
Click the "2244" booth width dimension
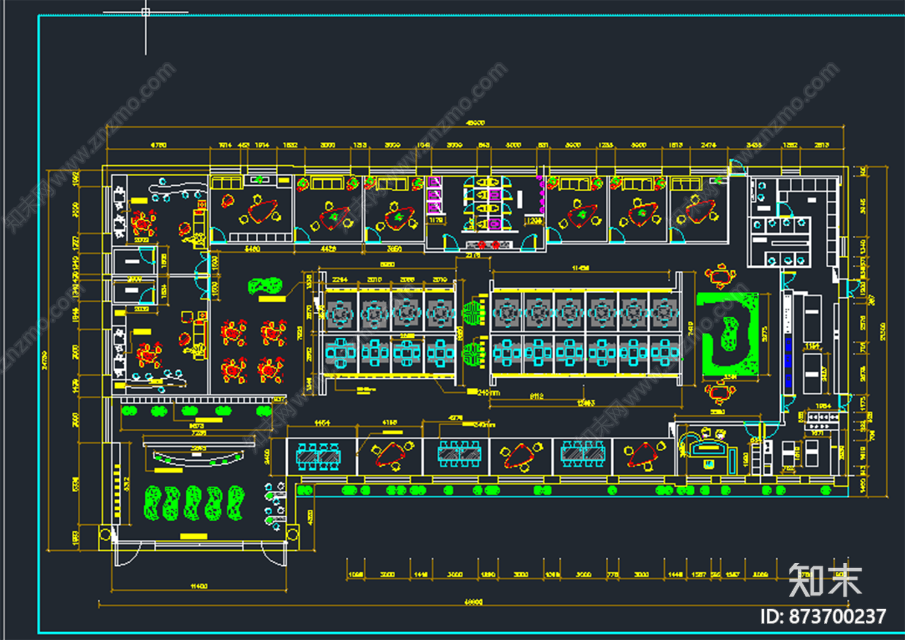340,280
